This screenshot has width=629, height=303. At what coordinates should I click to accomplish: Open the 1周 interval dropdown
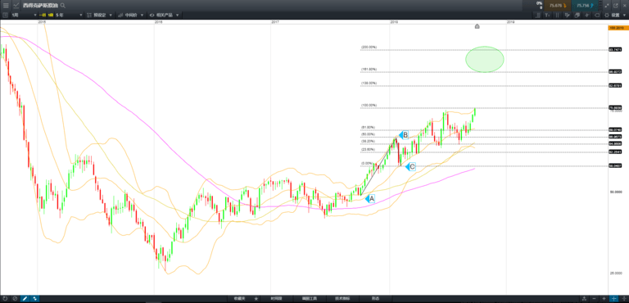[x=25, y=15]
